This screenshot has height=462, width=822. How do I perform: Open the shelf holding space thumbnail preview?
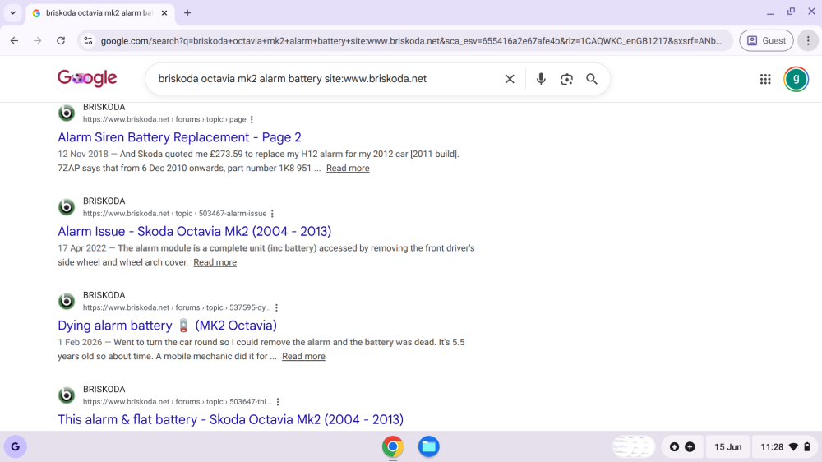[633, 447]
